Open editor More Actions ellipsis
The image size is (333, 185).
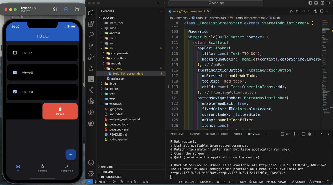(x=328, y=11)
